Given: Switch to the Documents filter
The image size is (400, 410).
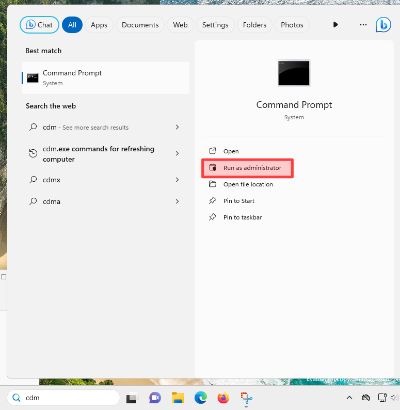Looking at the screenshot, I should point(140,25).
